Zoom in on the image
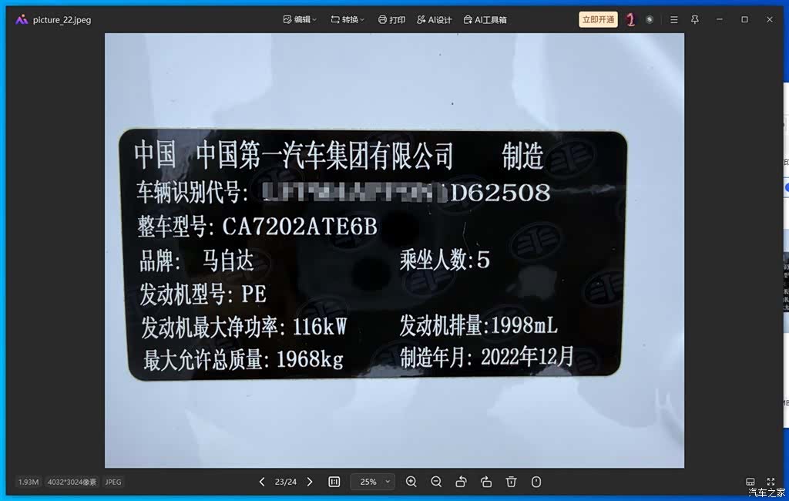Viewport: 789px width, 501px height. (x=411, y=482)
